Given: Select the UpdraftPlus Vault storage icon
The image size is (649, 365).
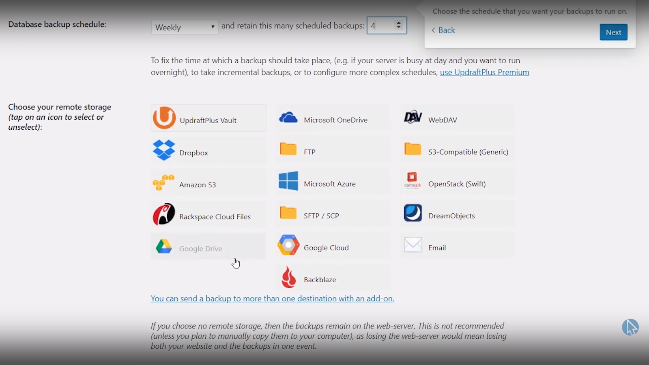Looking at the screenshot, I should point(164,118).
